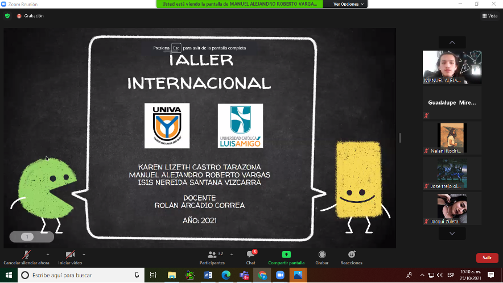Open the Chat panel

coord(250,257)
